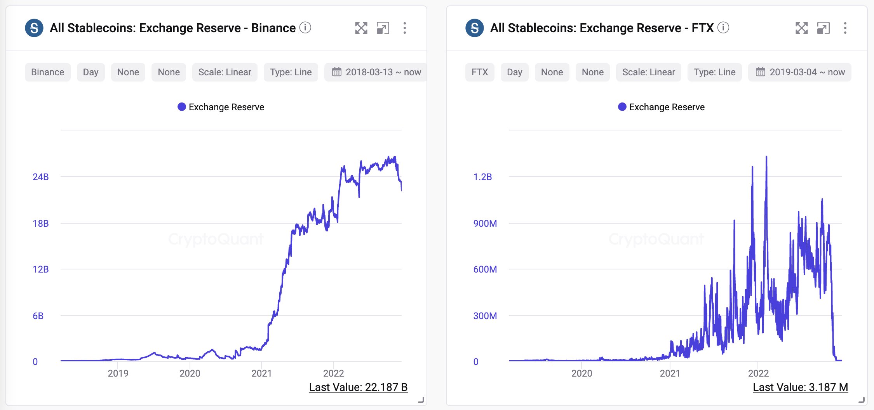Viewport: 874px width, 410px height.
Task: Toggle linear scale on the Binance chart
Action: (225, 72)
